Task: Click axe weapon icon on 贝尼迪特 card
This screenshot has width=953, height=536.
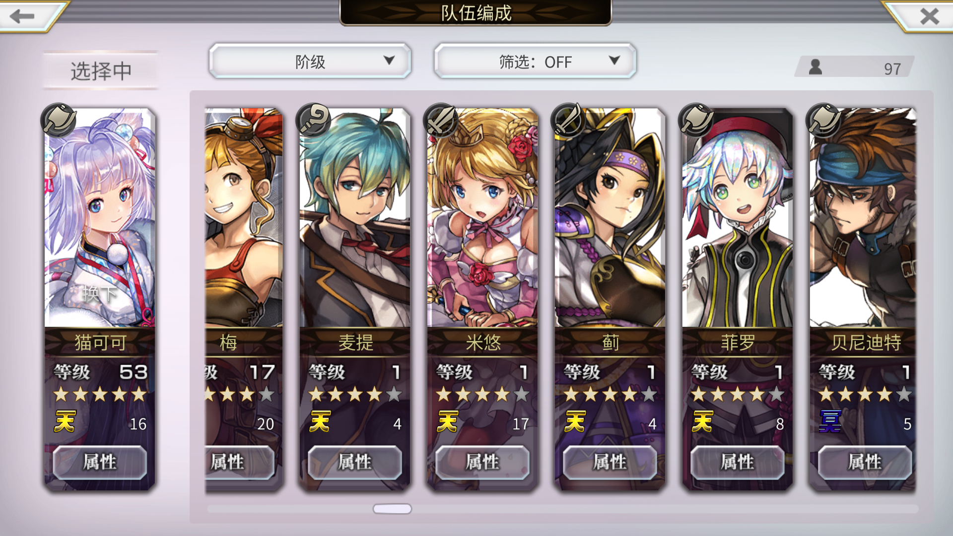Action: pyautogui.click(x=823, y=120)
